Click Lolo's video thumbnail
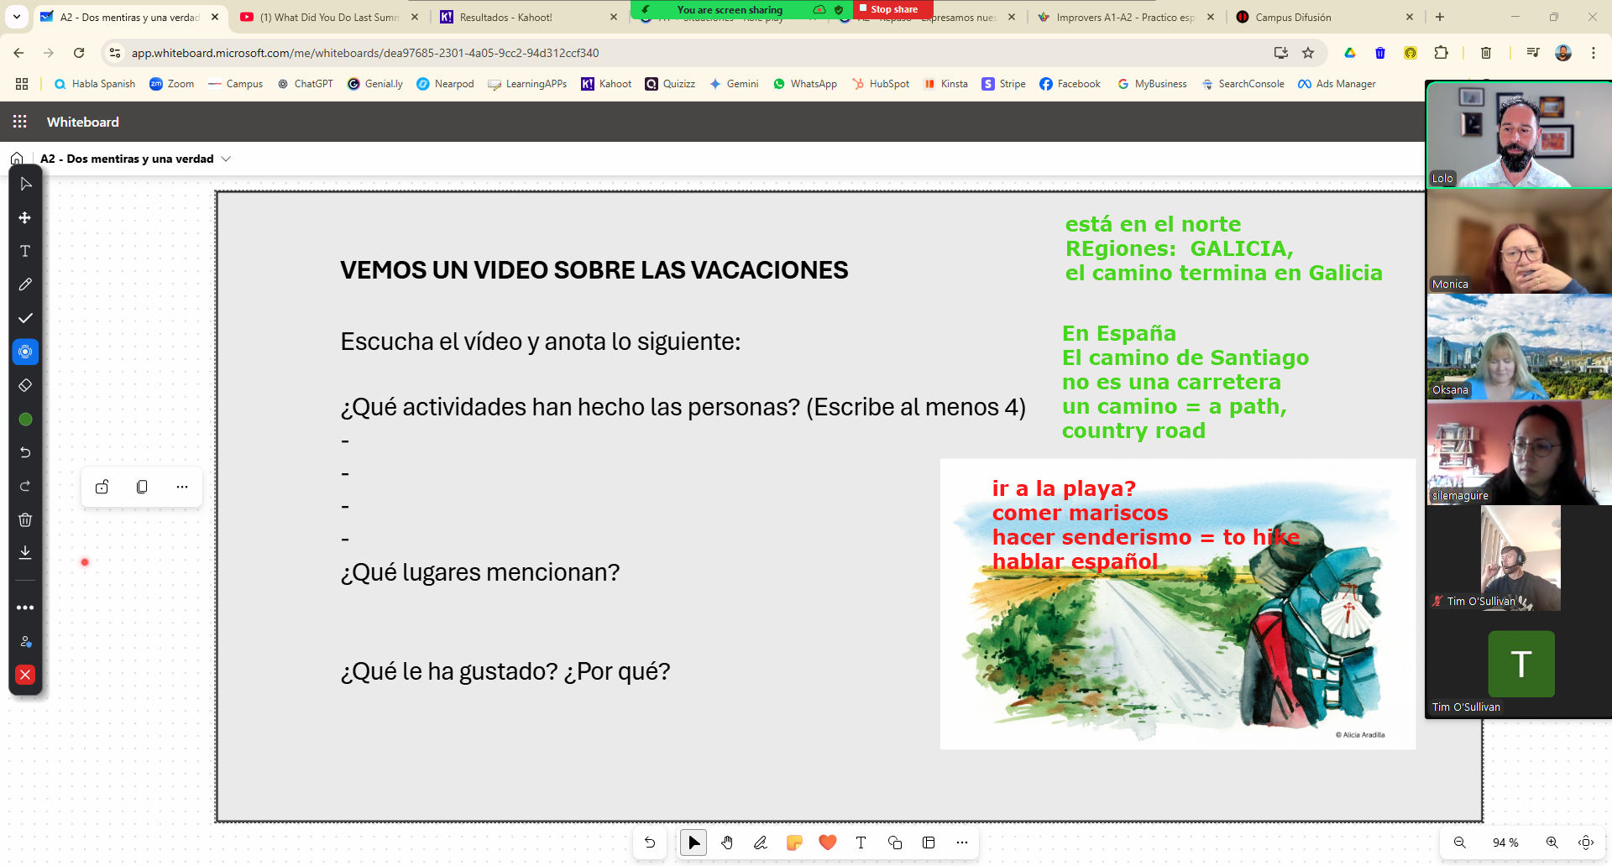The image size is (1612, 866). (x=1519, y=134)
